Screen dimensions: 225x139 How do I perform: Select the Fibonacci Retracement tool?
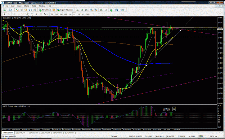(x=32, y=14)
